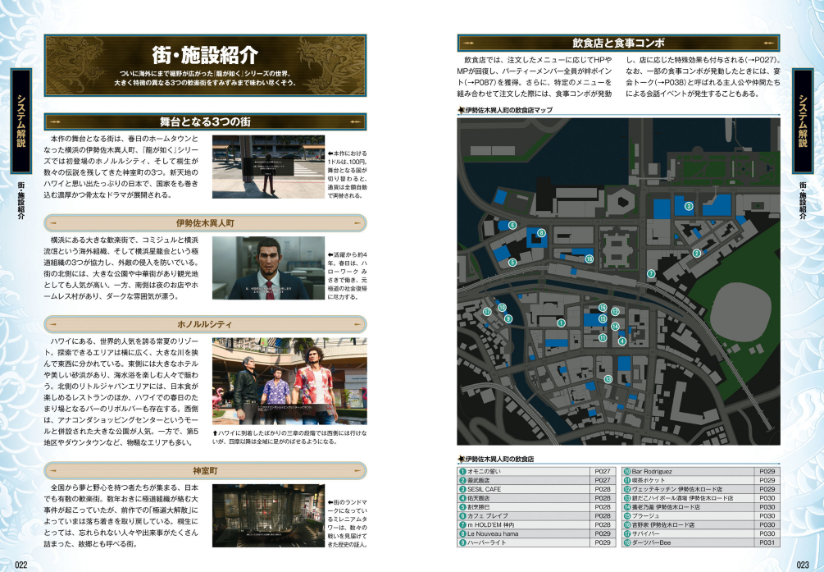Click map marker number 17

pos(487,312)
